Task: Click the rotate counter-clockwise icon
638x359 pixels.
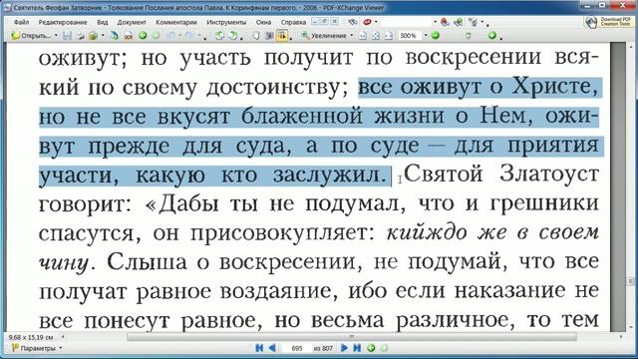Action: click(x=219, y=36)
